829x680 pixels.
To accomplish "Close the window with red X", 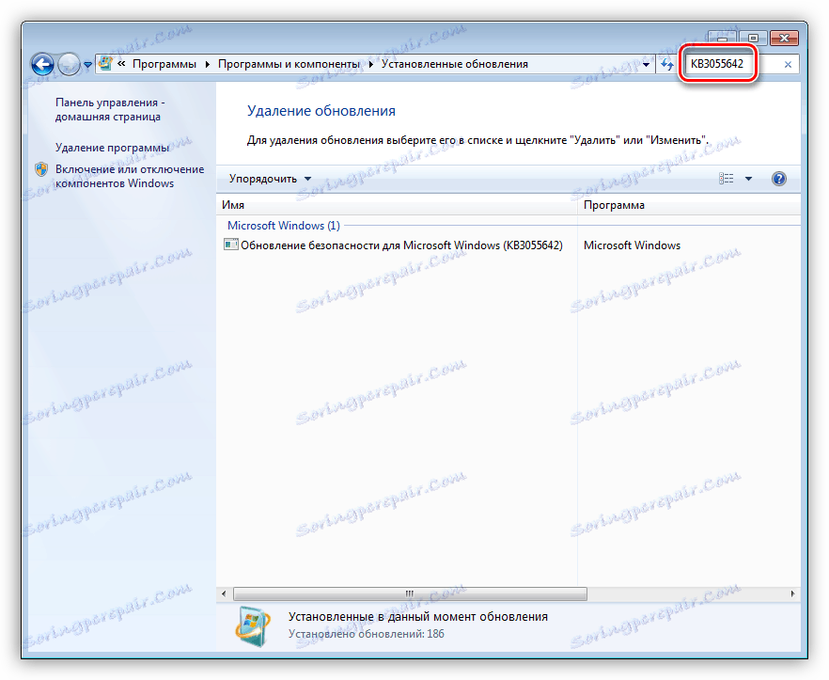I will [x=784, y=39].
